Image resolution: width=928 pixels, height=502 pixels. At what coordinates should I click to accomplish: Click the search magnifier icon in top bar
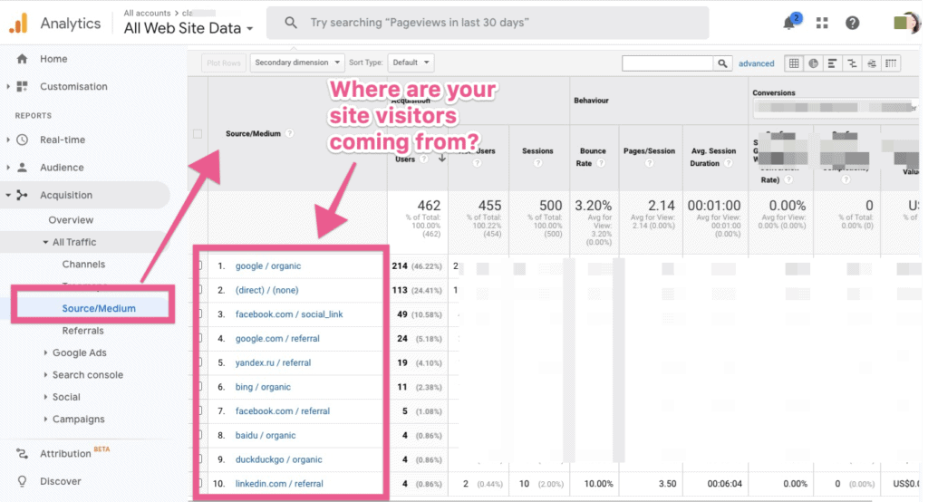[x=291, y=23]
